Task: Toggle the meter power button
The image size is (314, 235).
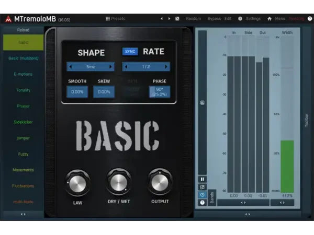Action: click(202, 195)
